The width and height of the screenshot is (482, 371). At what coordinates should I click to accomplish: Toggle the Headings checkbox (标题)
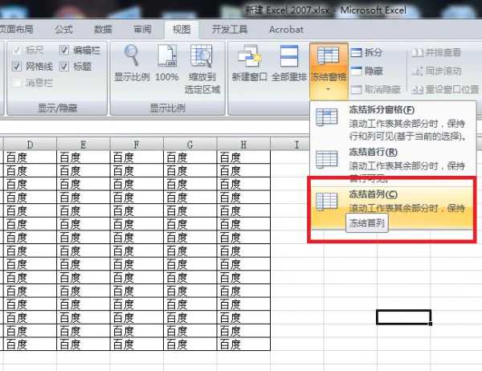[64, 66]
